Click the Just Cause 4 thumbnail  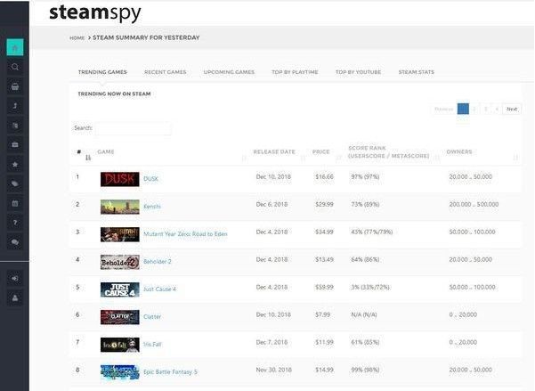pos(120,289)
